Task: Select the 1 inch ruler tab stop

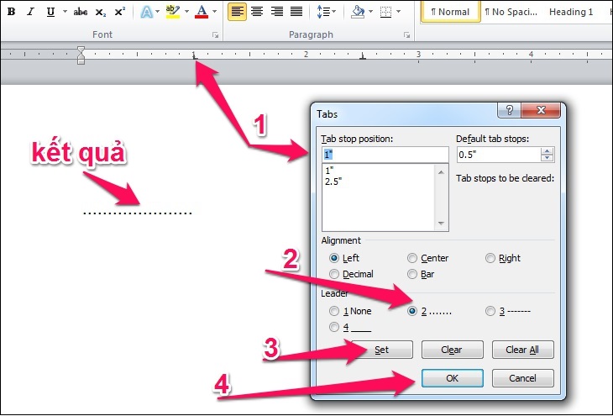Action: [194, 57]
